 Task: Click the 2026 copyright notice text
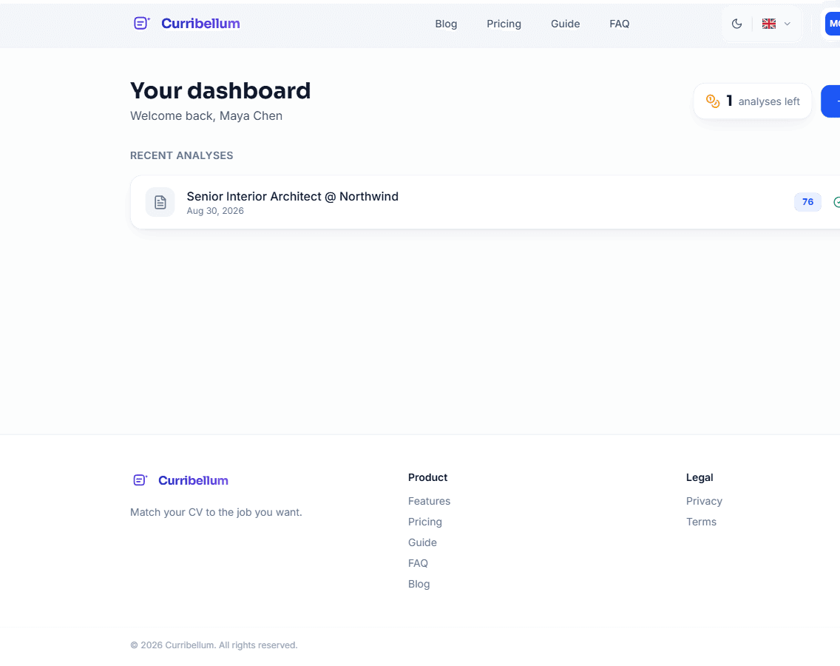[214, 645]
